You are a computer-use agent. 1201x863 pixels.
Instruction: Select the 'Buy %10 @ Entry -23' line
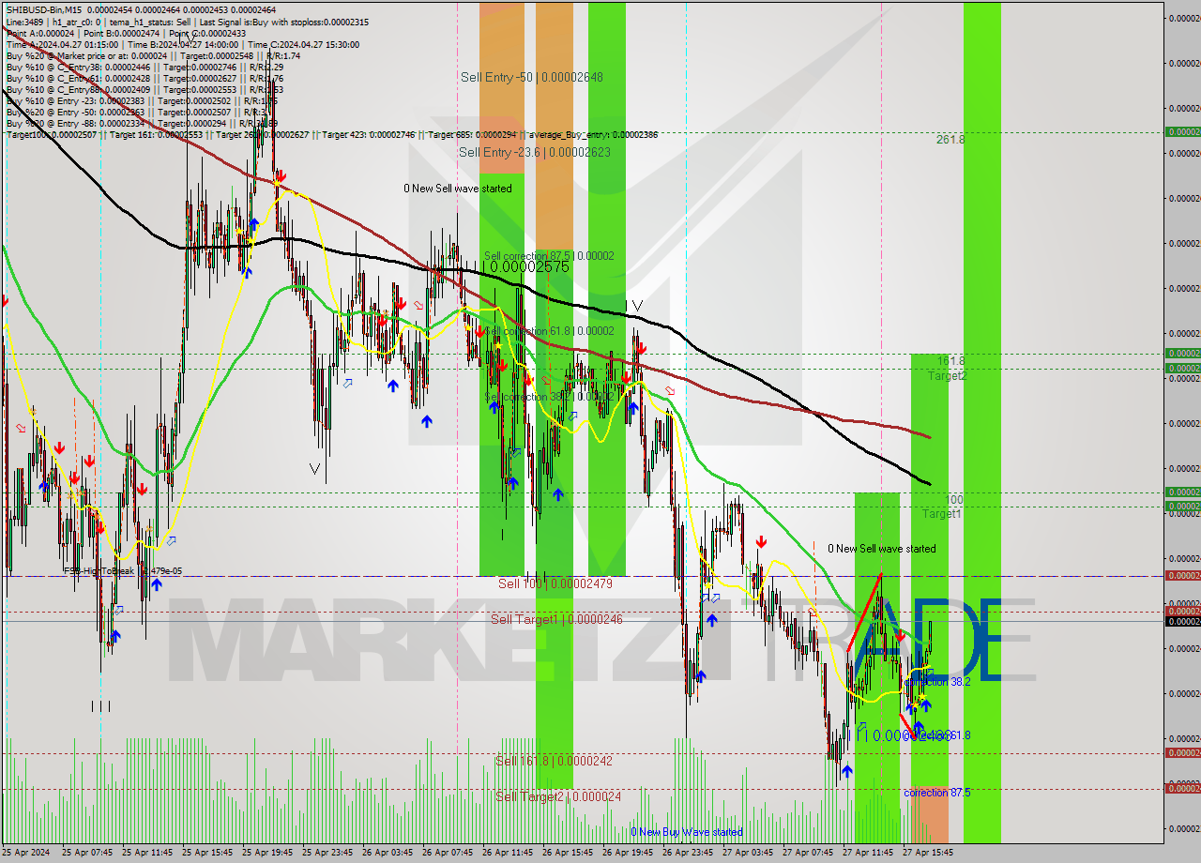click(142, 100)
